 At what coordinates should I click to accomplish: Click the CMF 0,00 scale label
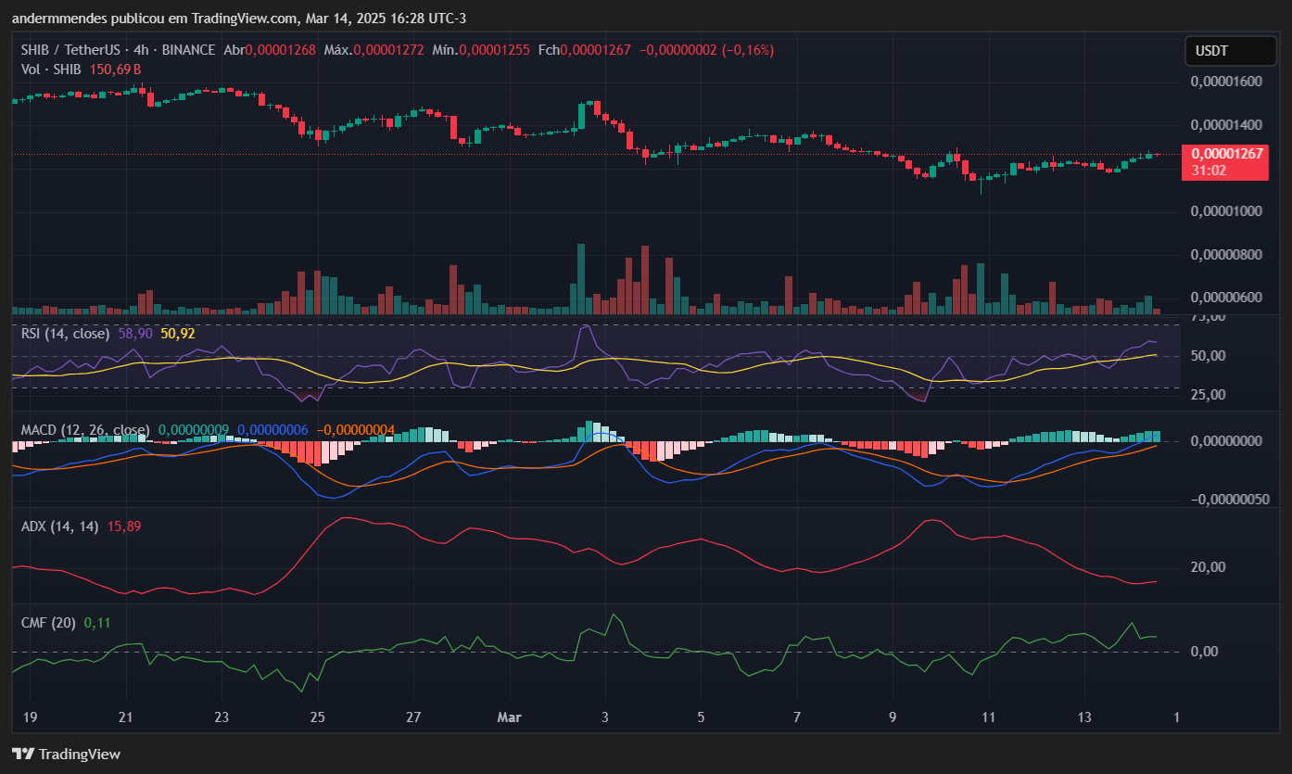[x=1204, y=652]
